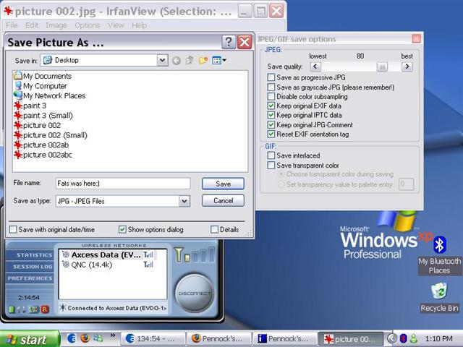
Task: Select the paint 3 image file
Action: pyautogui.click(x=34, y=106)
